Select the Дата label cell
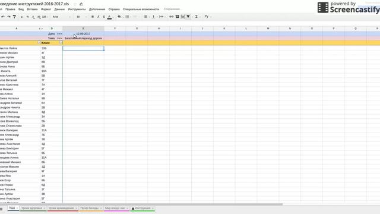Viewport: 380px width, 214px height. tap(52, 34)
